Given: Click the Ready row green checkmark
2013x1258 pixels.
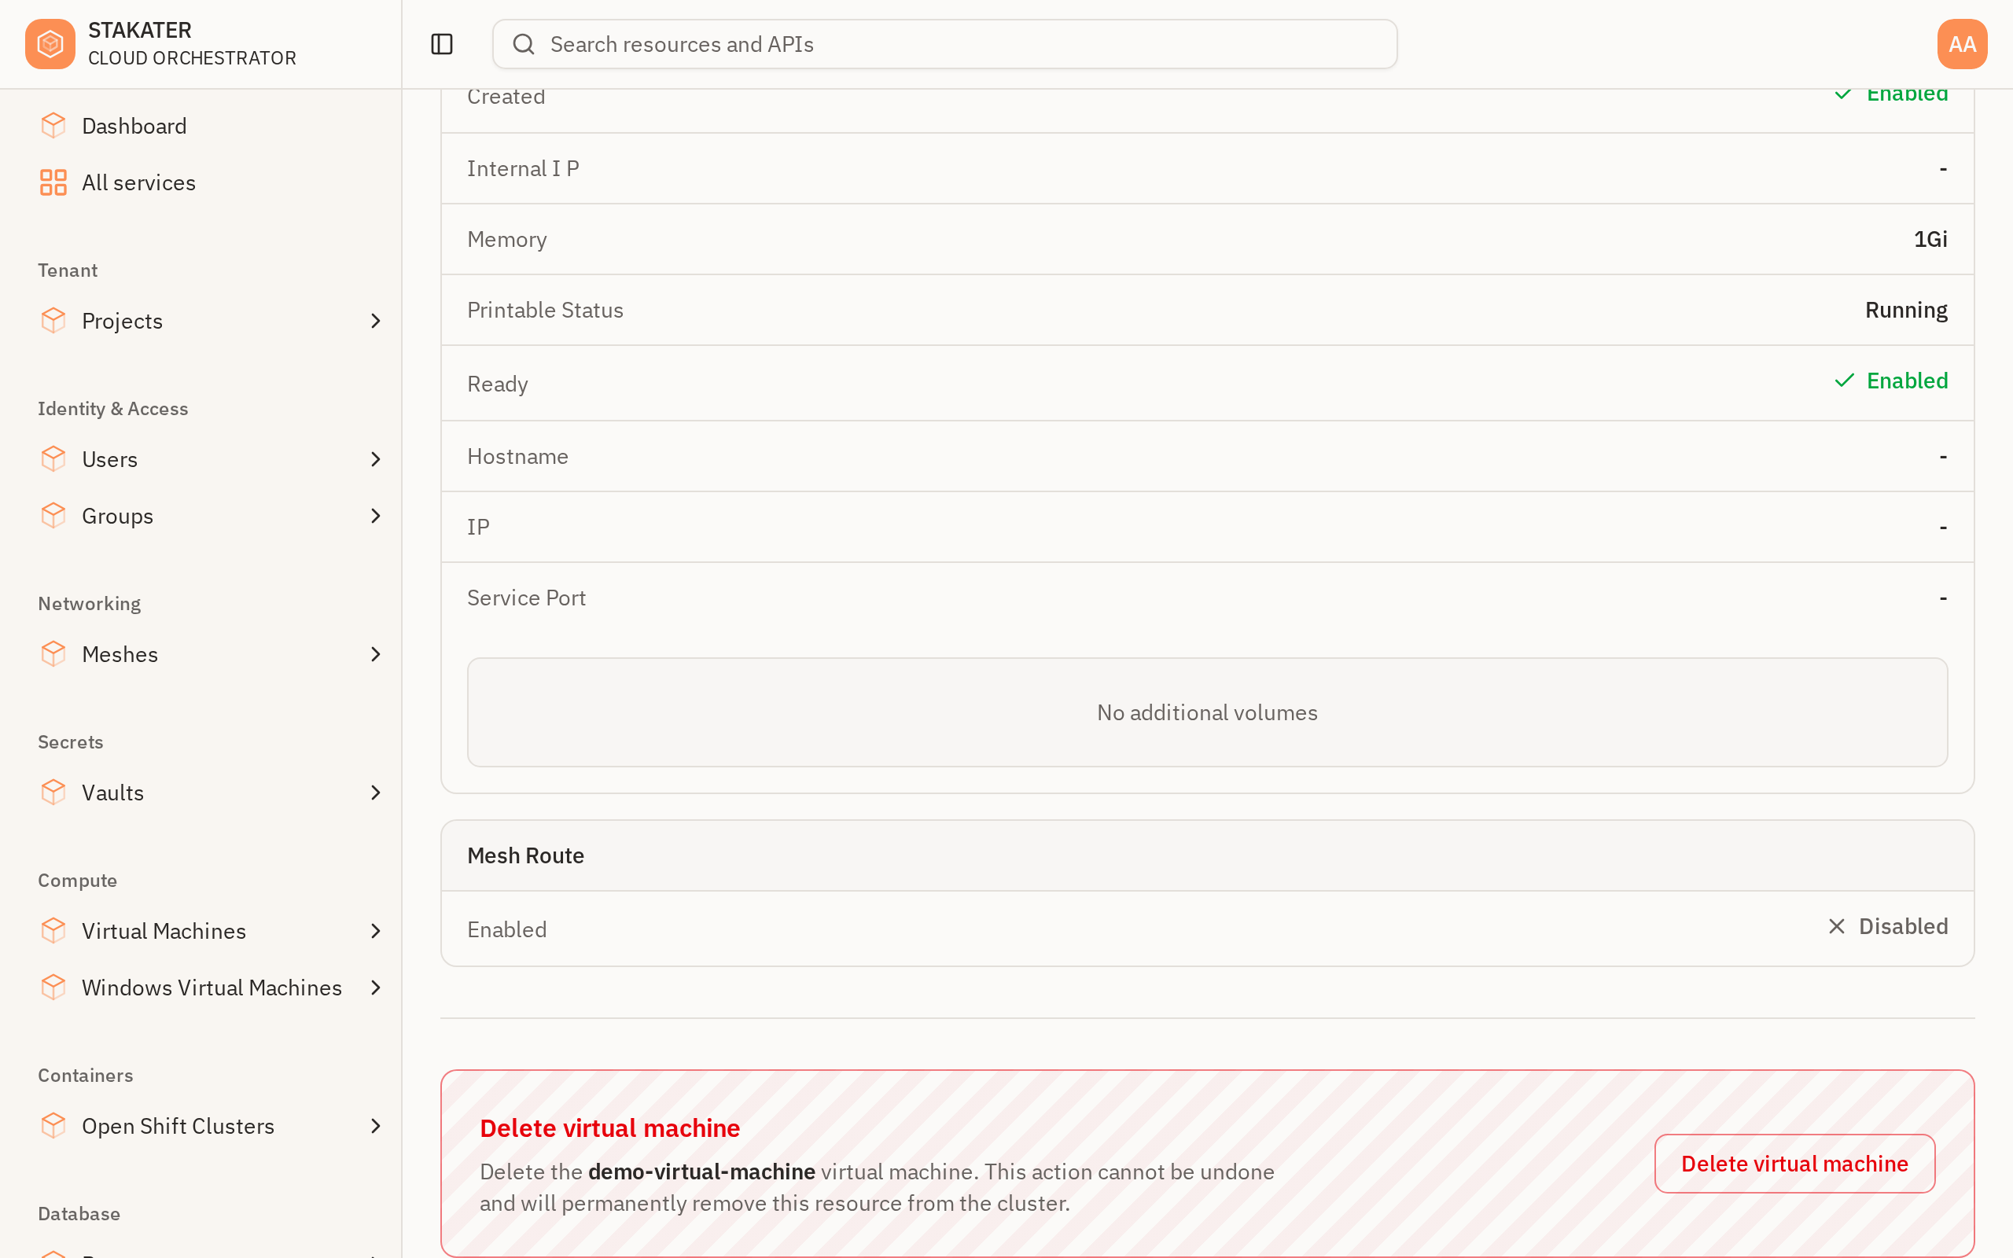Looking at the screenshot, I should point(1844,381).
